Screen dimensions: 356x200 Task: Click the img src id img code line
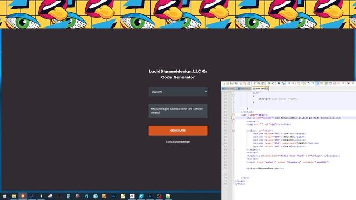coord(269,124)
